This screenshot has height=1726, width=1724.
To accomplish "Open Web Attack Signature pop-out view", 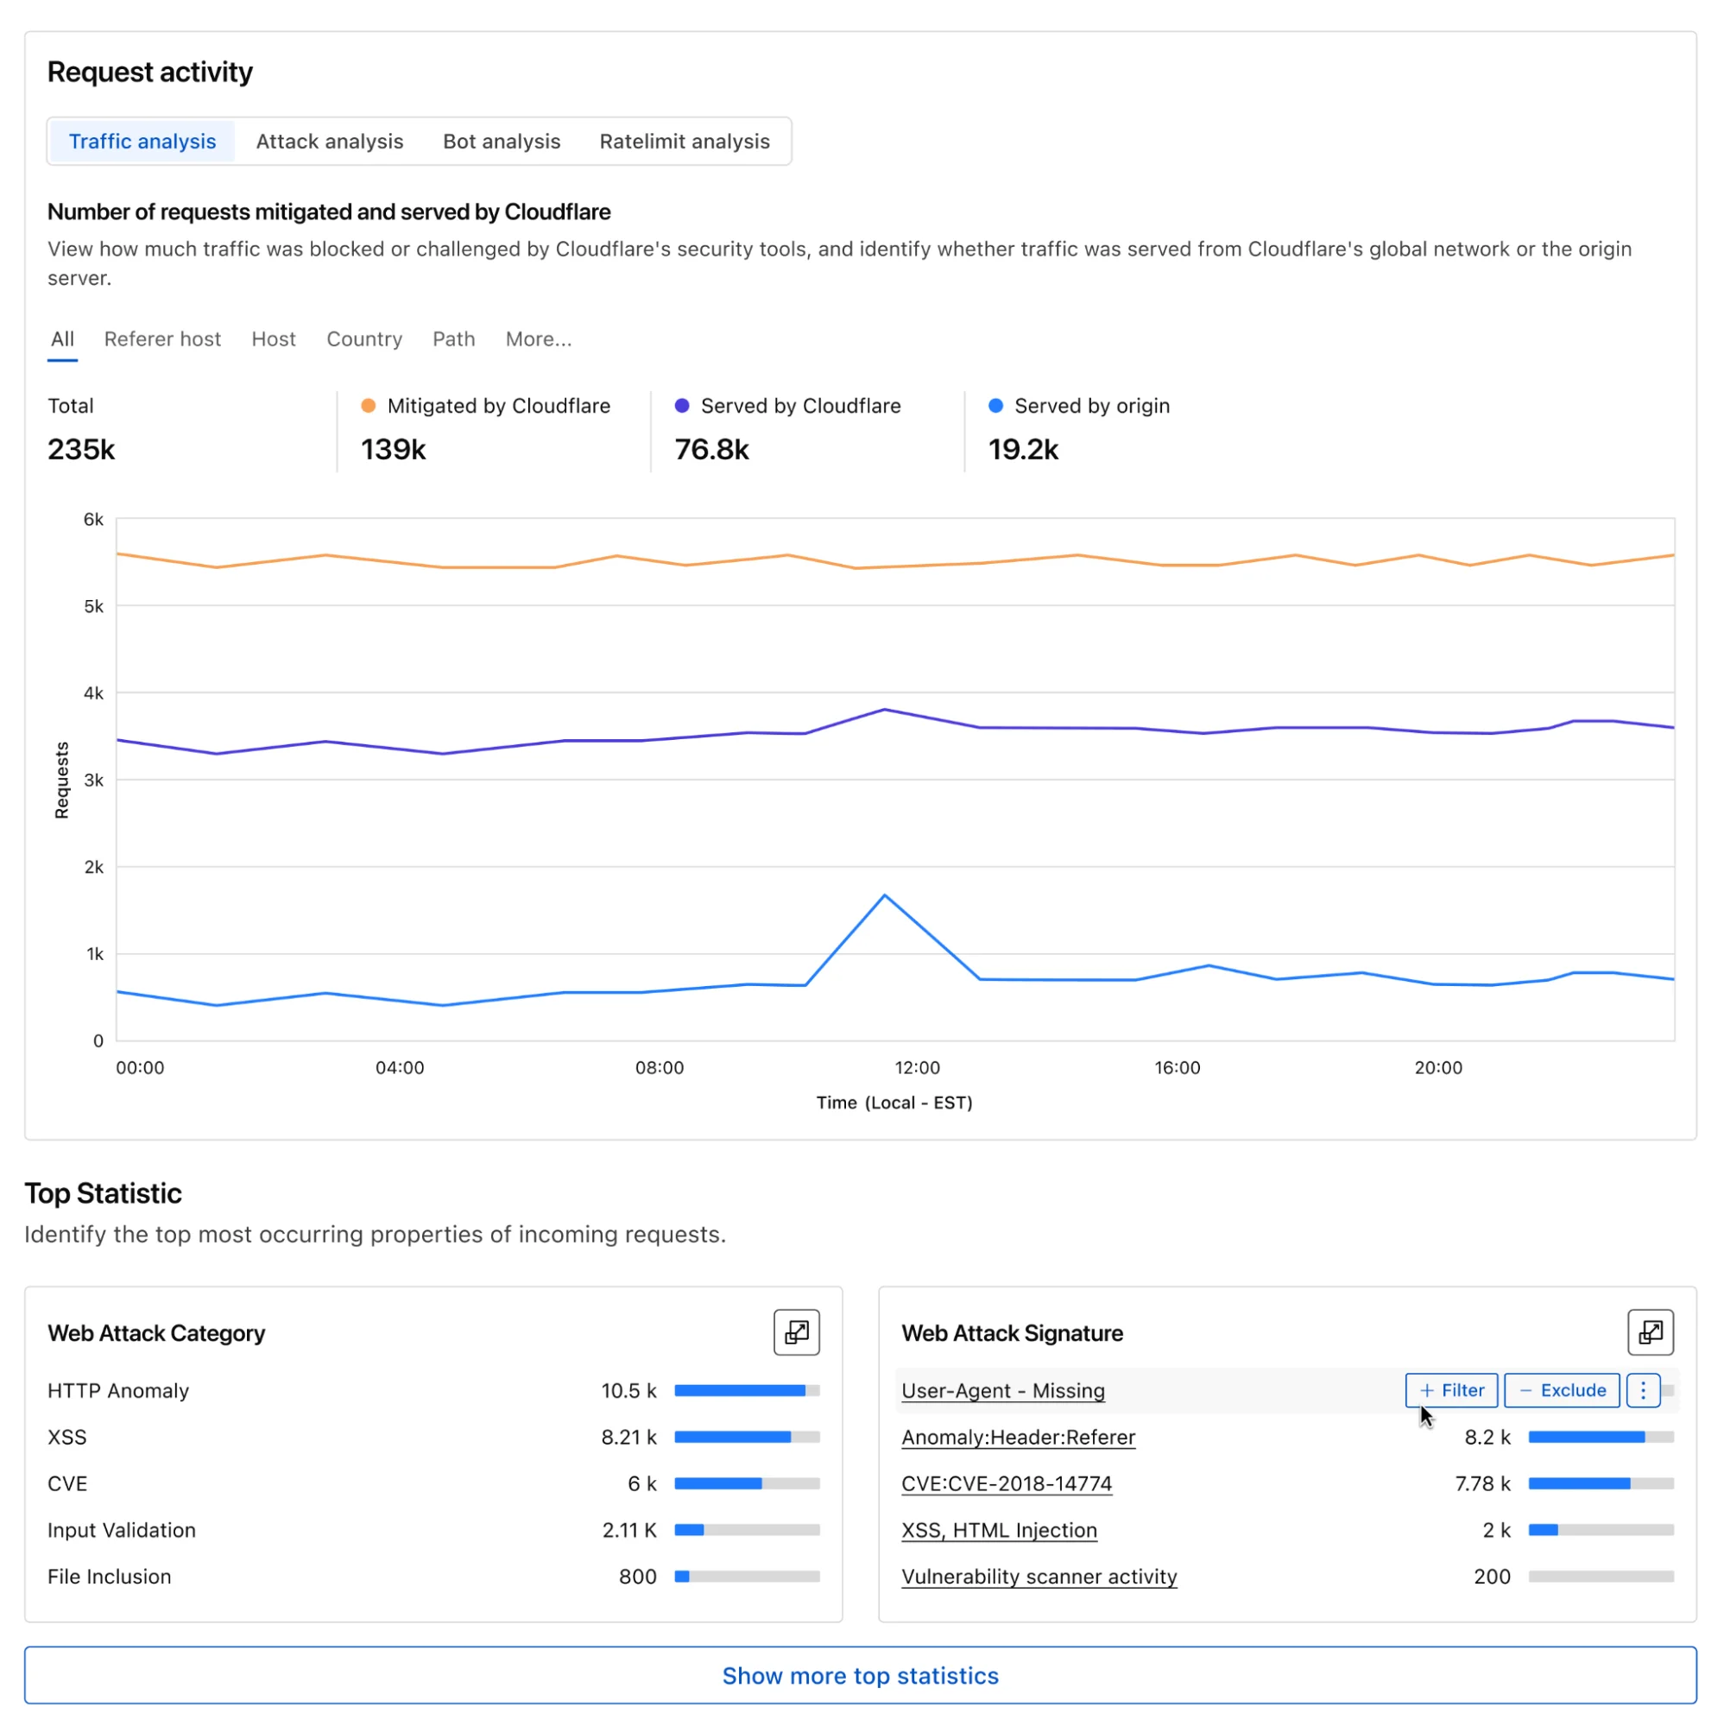I will (1649, 1332).
